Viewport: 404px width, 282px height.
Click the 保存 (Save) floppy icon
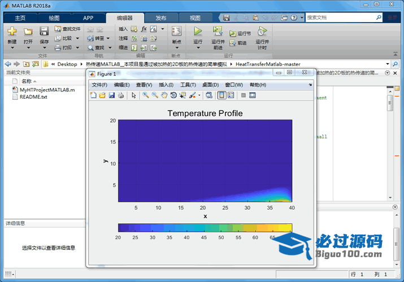pyautogui.click(x=44, y=32)
